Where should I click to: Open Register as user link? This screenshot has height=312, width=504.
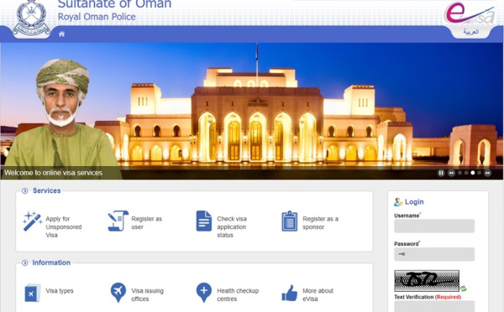tap(146, 223)
